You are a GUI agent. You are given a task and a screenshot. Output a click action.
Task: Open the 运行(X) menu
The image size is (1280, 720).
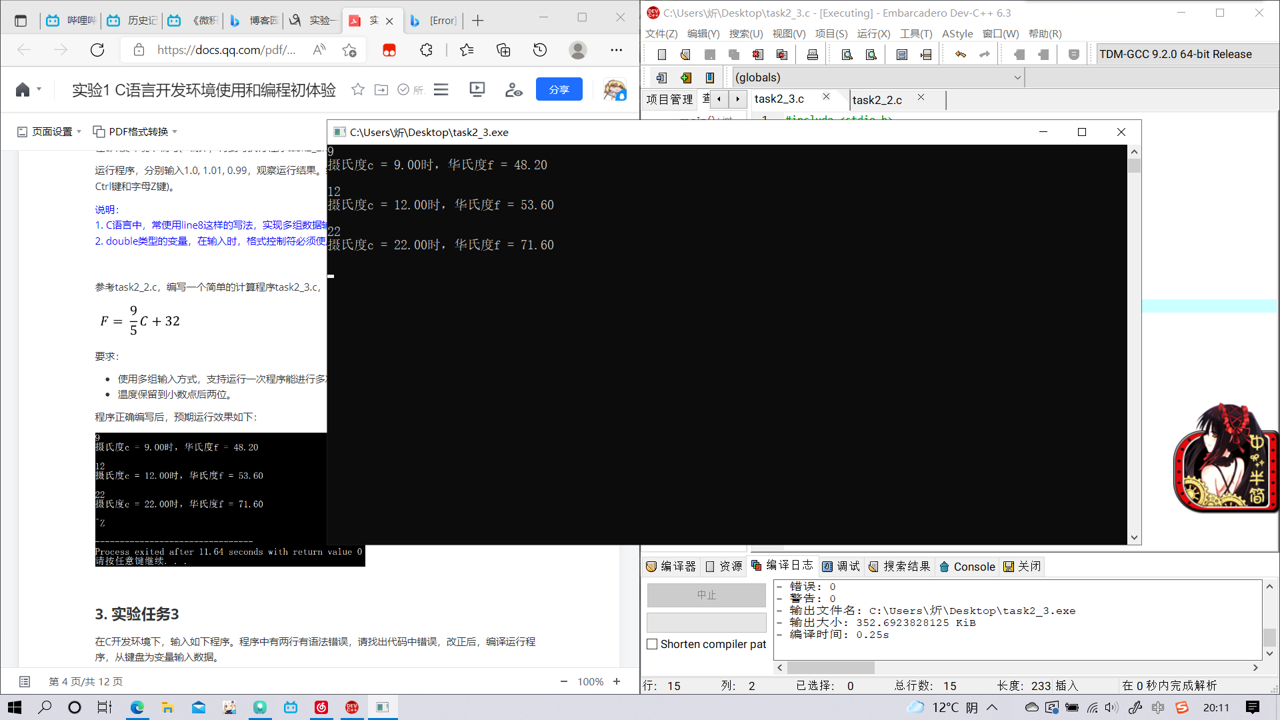click(x=873, y=33)
